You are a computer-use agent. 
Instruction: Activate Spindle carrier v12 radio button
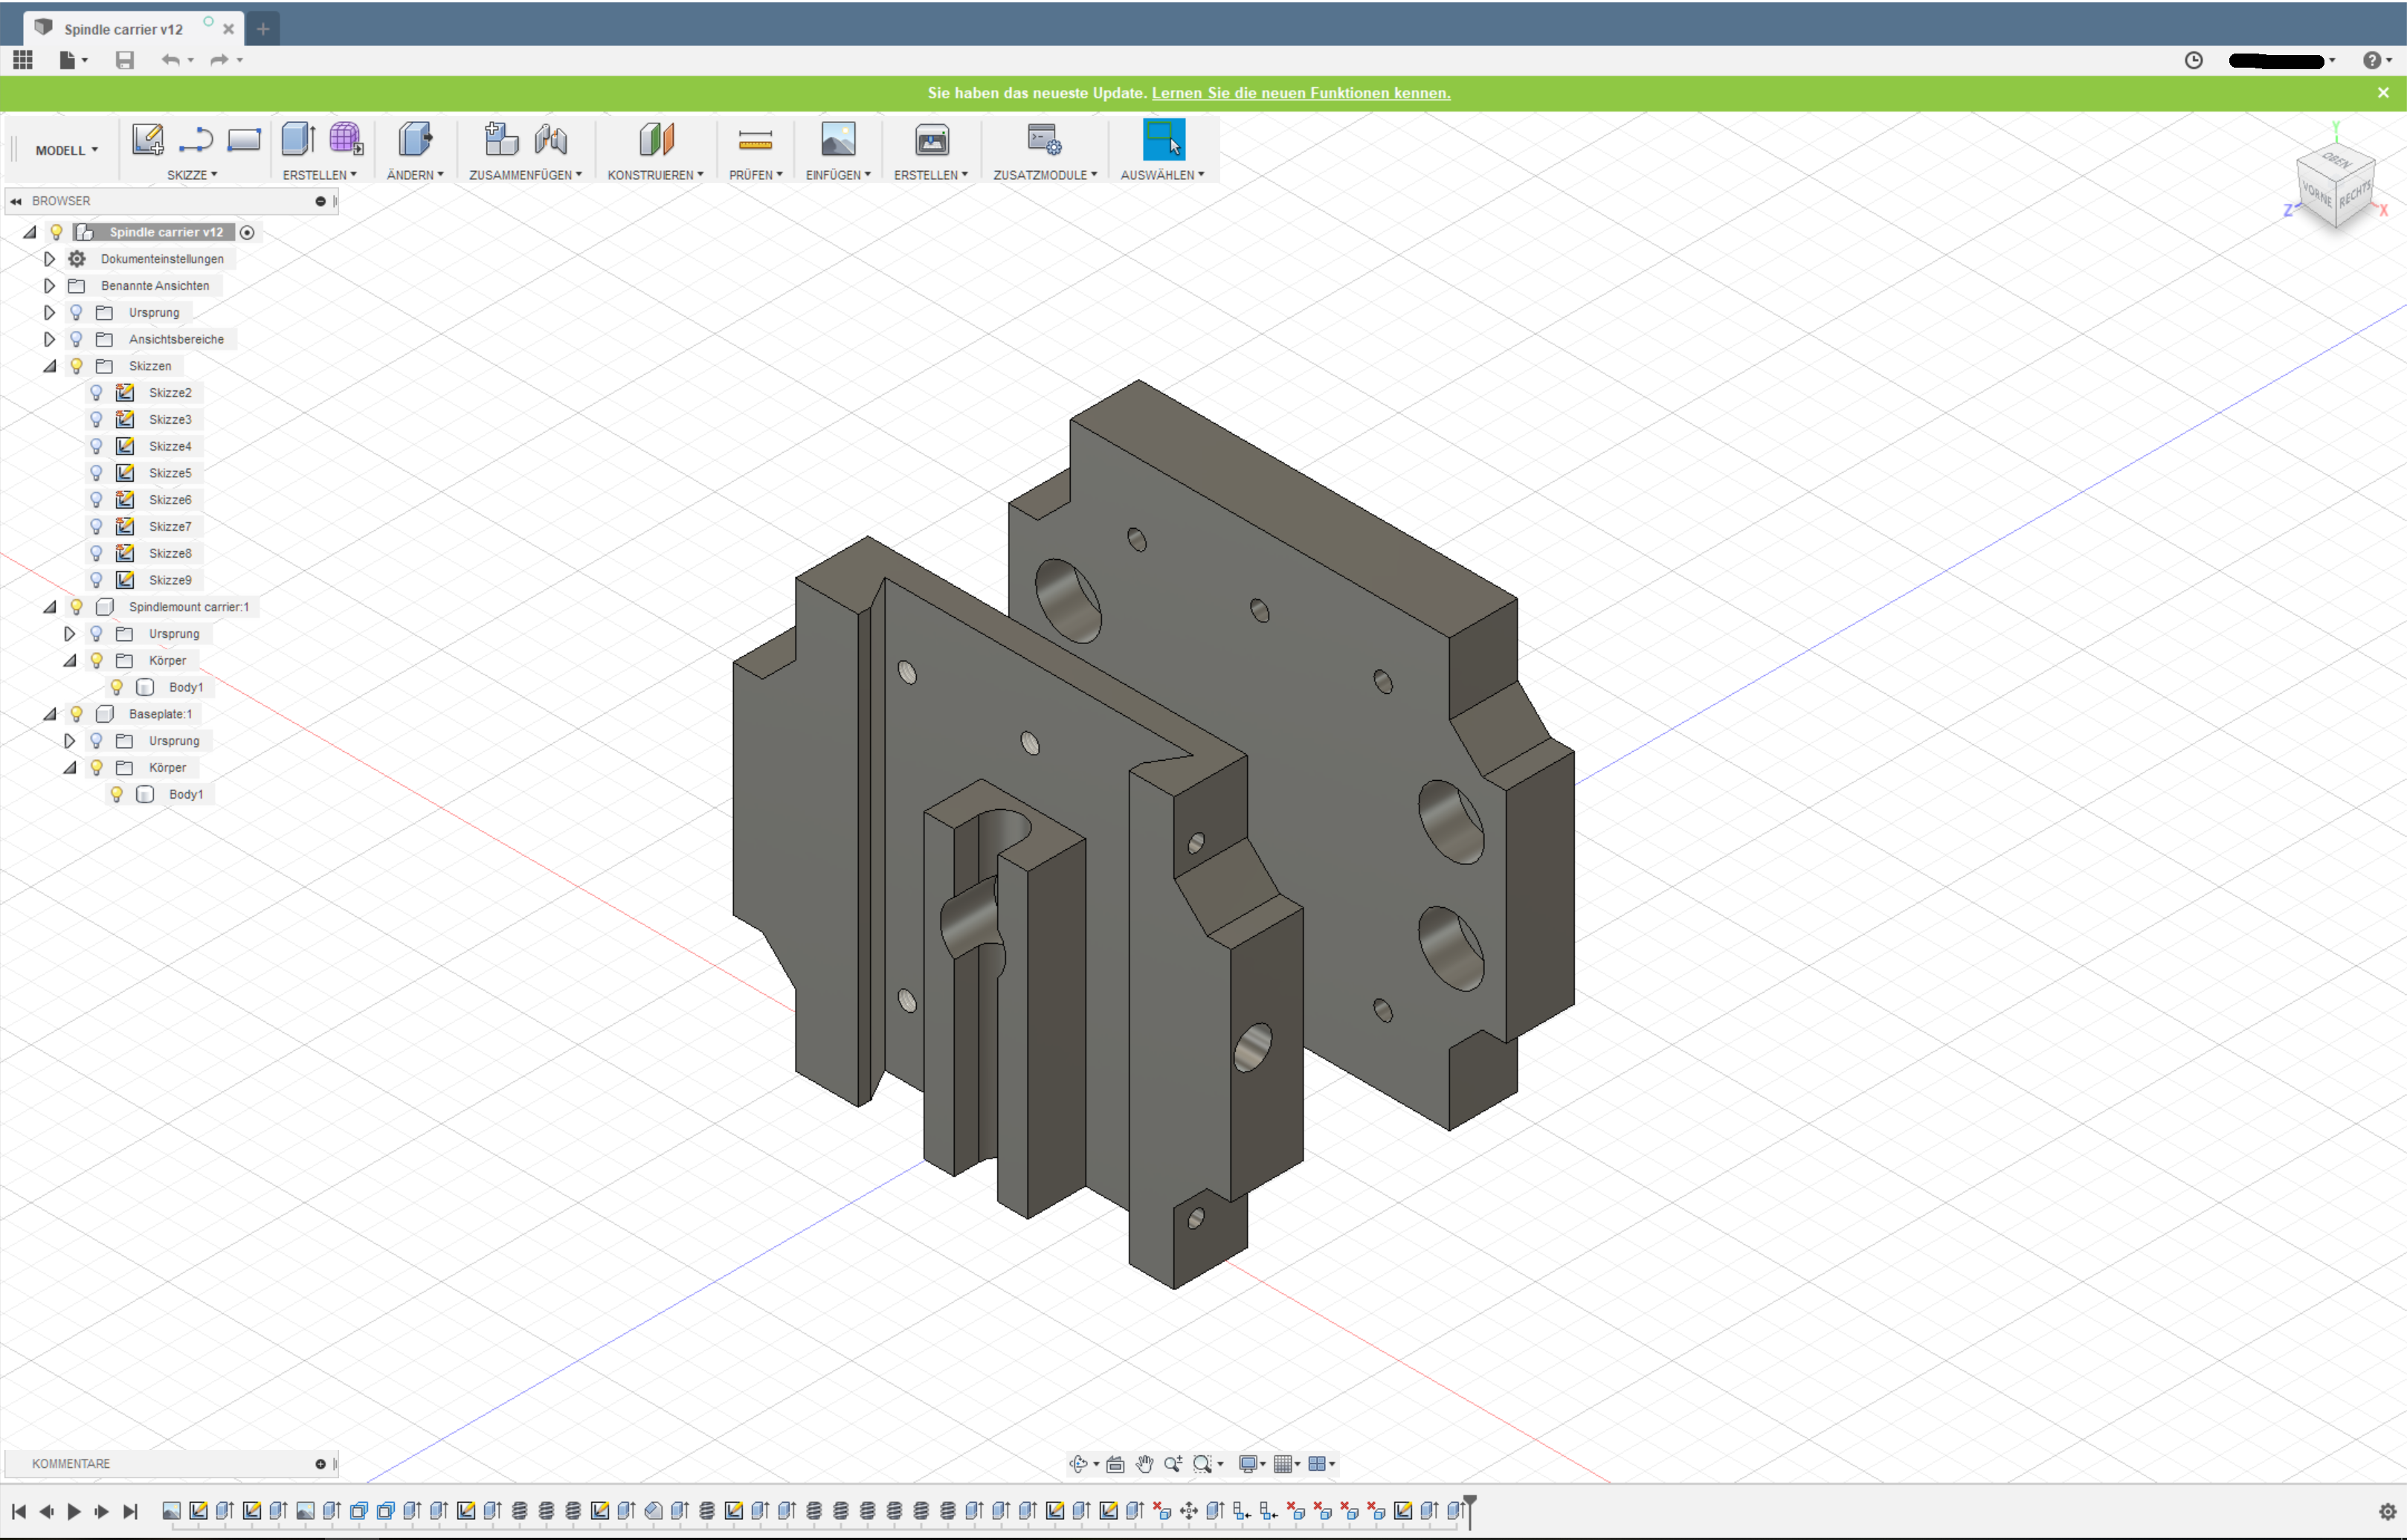click(x=247, y=233)
